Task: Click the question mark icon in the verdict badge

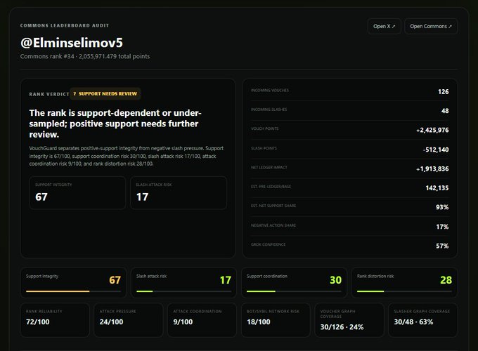Action: [x=75, y=94]
